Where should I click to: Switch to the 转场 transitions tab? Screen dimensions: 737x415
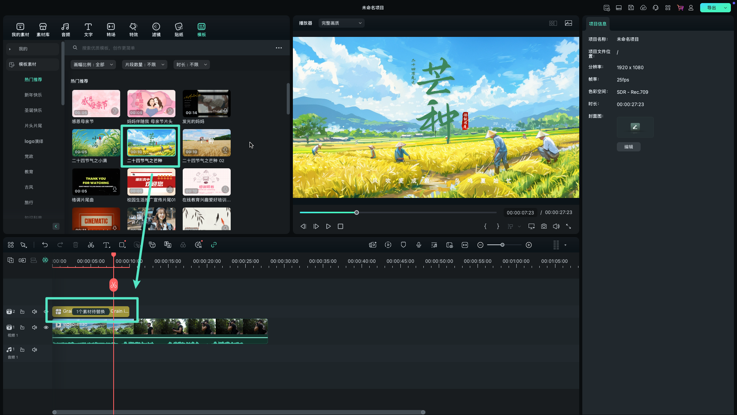click(x=111, y=30)
